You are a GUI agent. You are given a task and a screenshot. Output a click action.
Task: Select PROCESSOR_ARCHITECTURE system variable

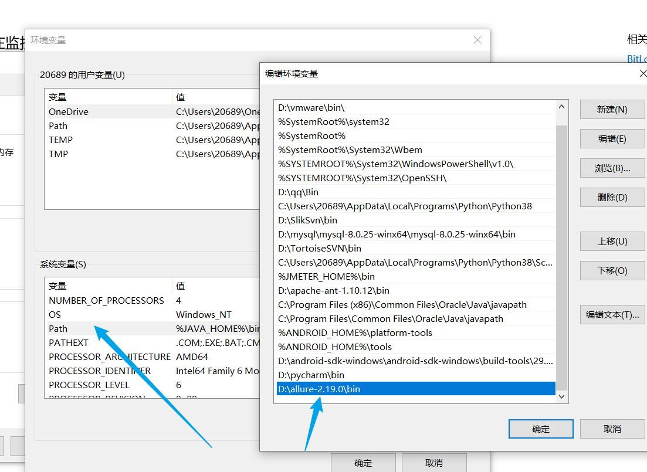point(153,356)
